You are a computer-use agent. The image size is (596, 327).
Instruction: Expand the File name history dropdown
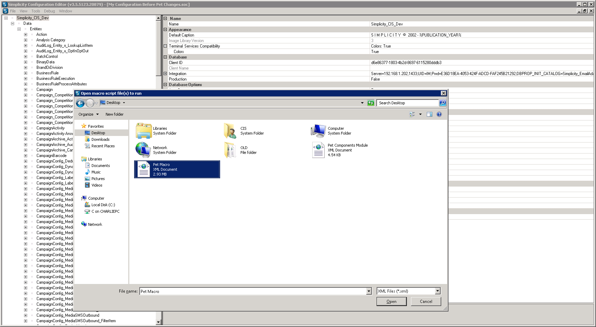(369, 292)
